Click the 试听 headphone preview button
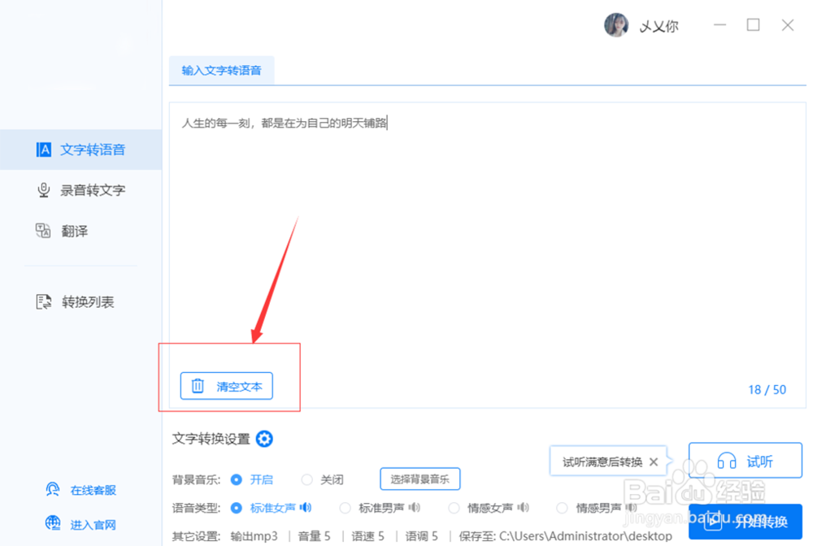Screen dimensions: 813x546 [x=745, y=460]
